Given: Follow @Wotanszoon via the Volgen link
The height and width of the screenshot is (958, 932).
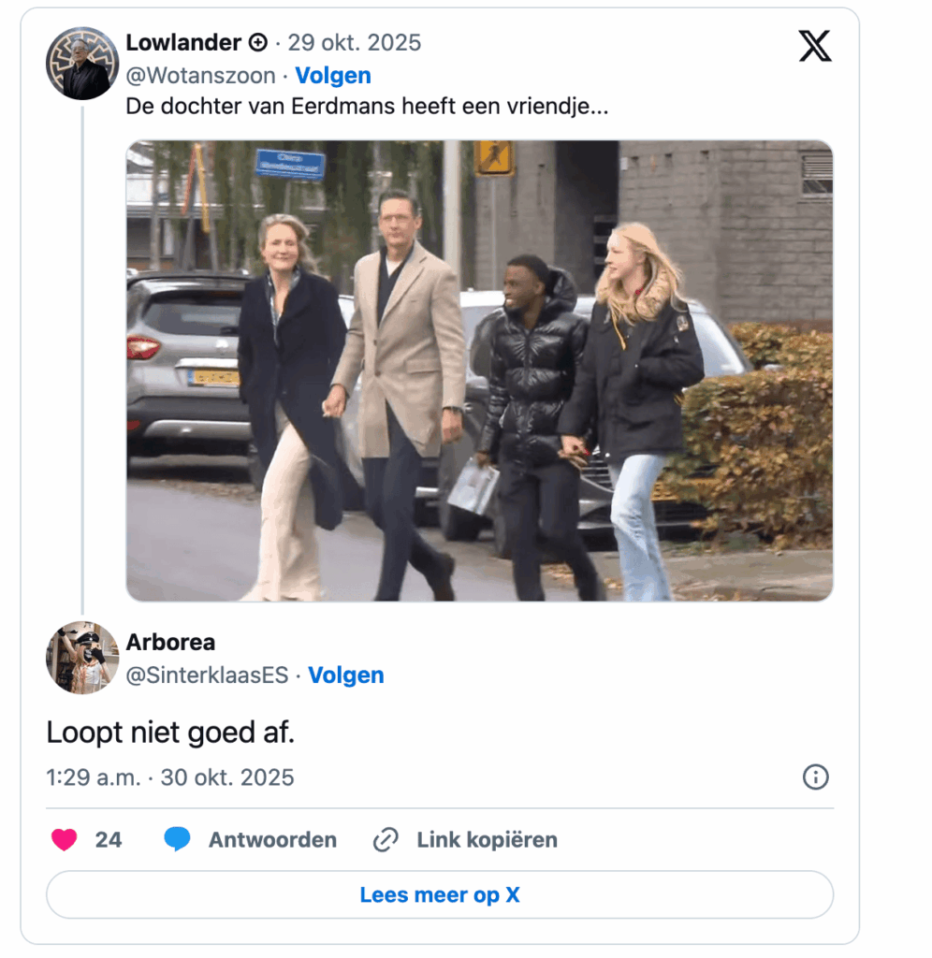Looking at the screenshot, I should coord(333,76).
